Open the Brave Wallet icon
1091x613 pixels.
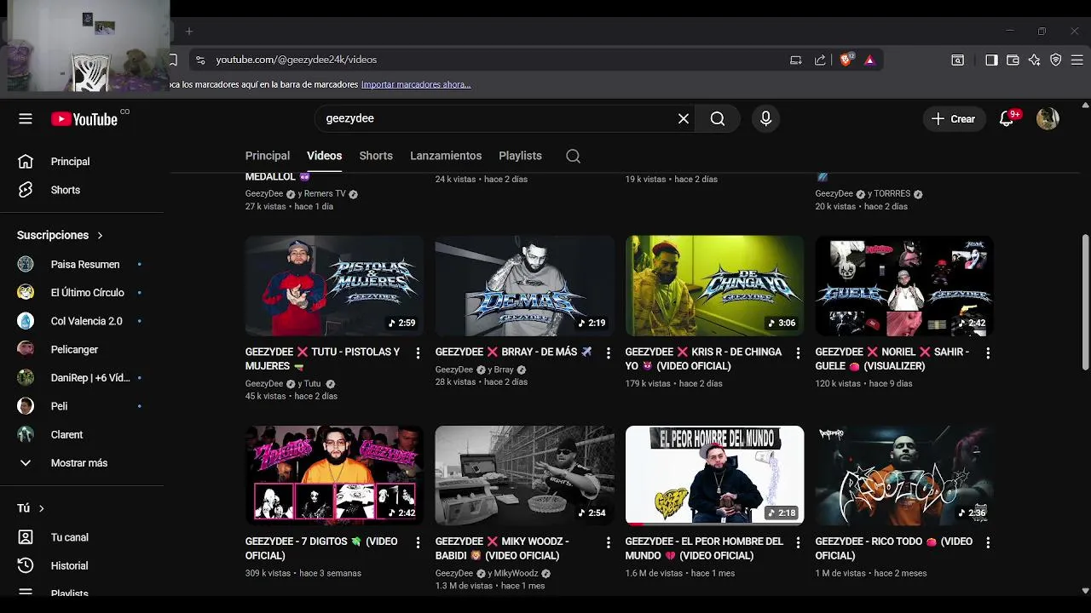[1013, 60]
